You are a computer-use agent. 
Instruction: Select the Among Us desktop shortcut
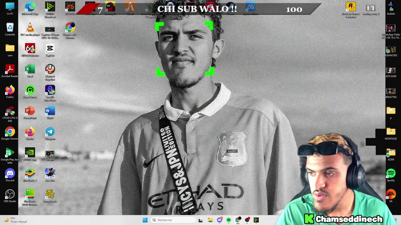(x=110, y=9)
